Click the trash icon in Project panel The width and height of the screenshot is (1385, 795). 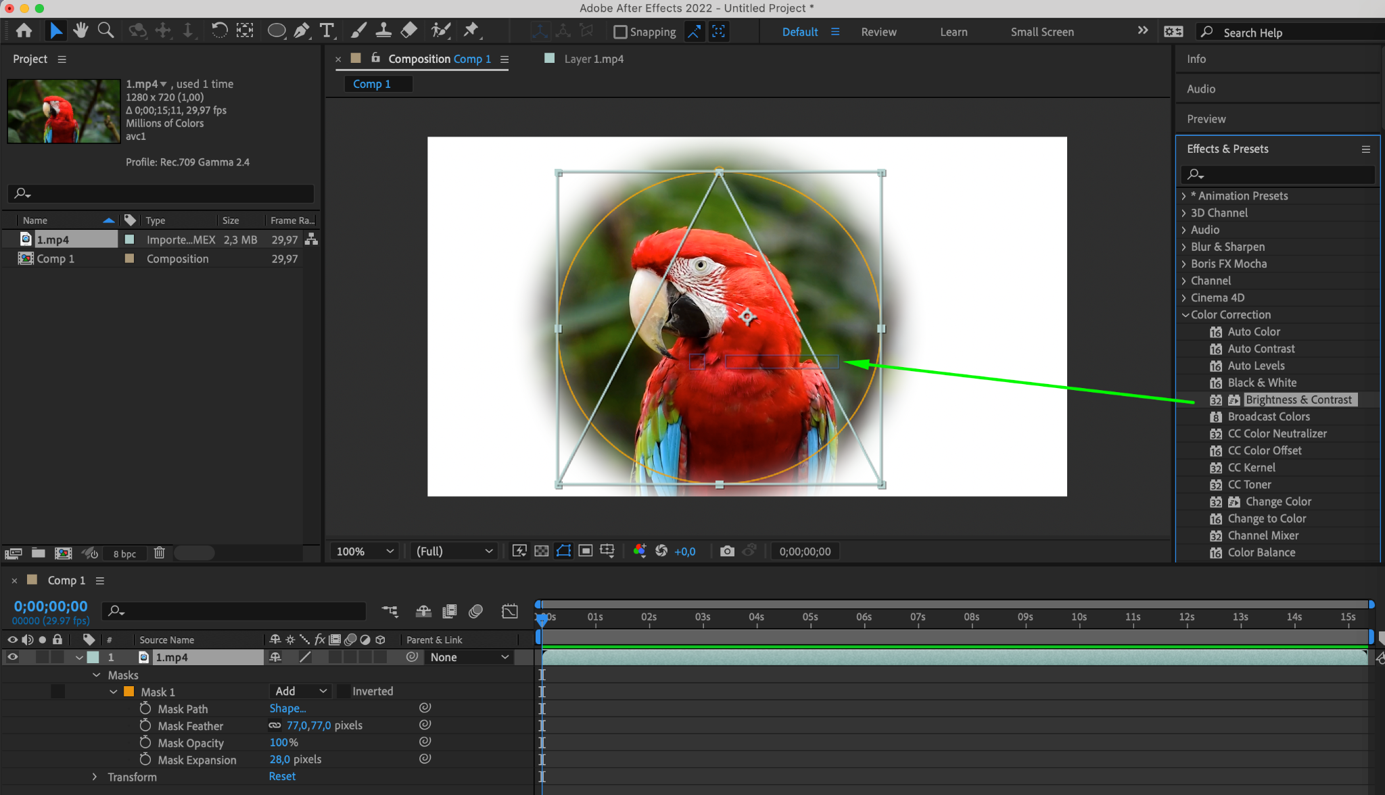tap(160, 553)
